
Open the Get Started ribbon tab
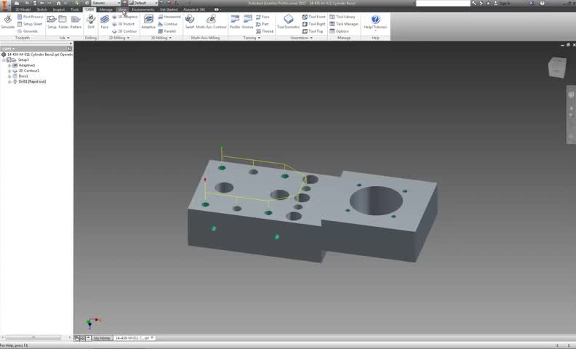point(169,9)
